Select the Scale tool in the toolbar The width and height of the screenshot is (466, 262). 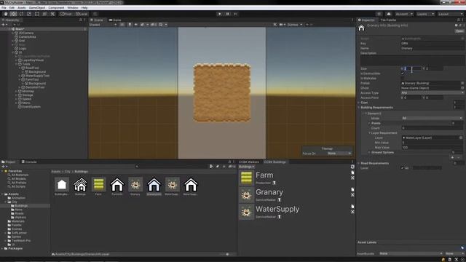point(29,14)
